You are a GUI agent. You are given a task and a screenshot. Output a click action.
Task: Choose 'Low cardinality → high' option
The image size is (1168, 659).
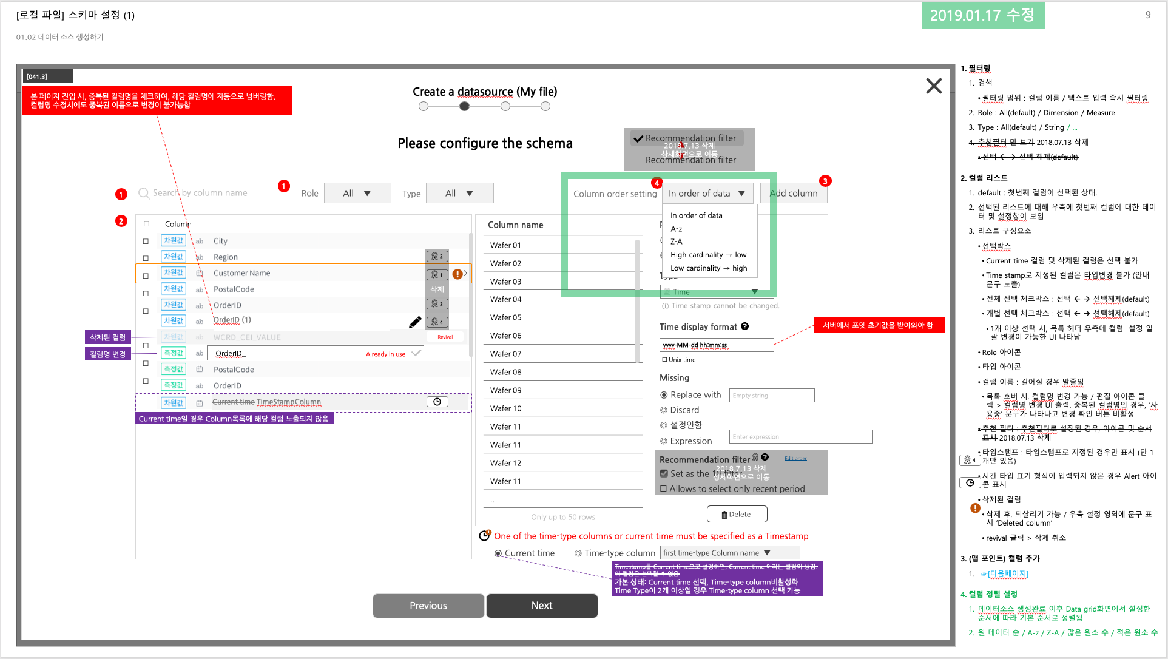tap(709, 268)
